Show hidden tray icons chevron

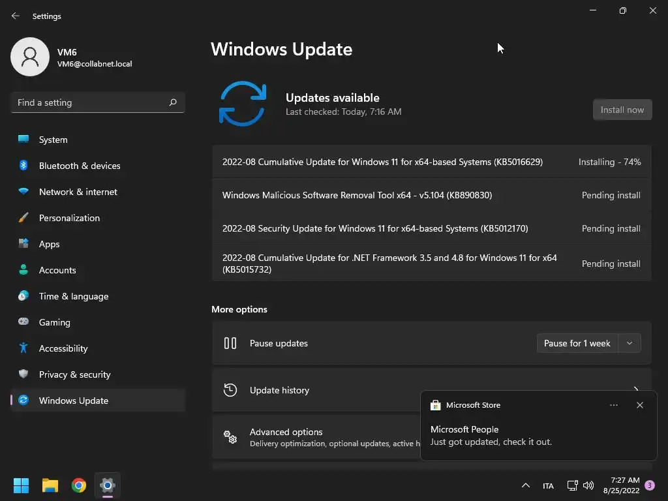point(526,485)
